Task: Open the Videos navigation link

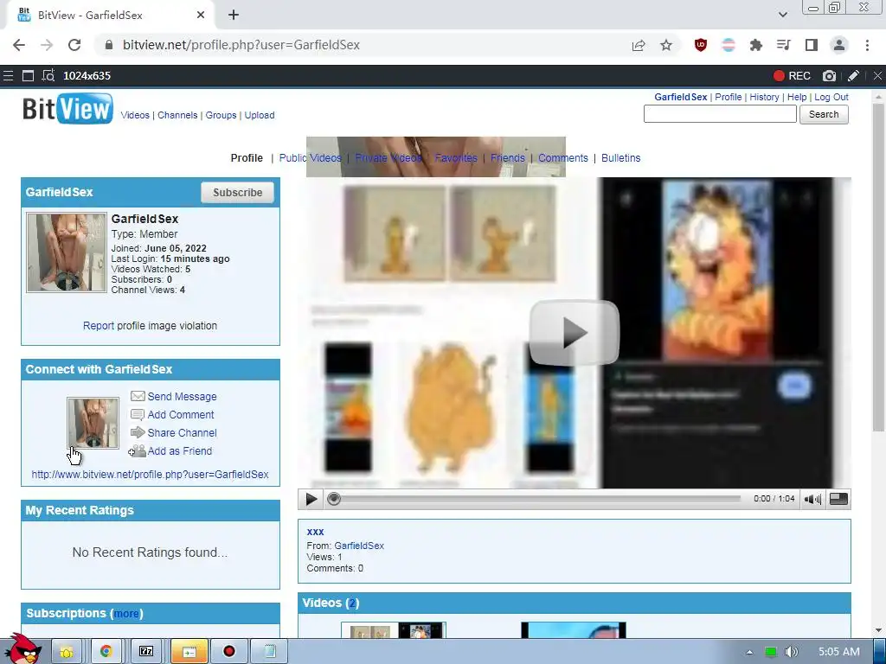Action: click(135, 115)
